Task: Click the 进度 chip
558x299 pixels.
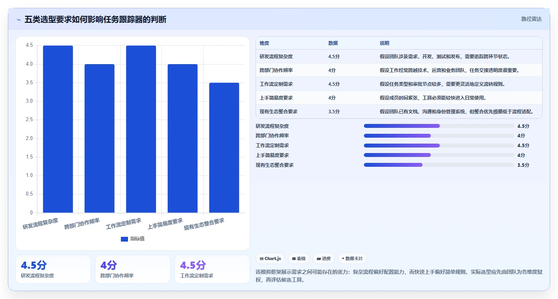Action: coord(323,258)
